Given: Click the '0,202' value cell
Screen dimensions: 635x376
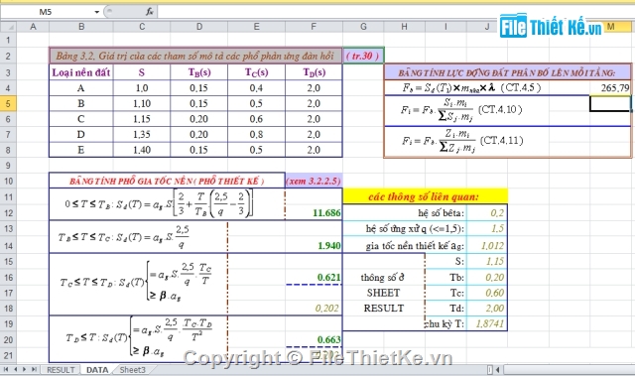Looking at the screenshot, I should point(314,309).
